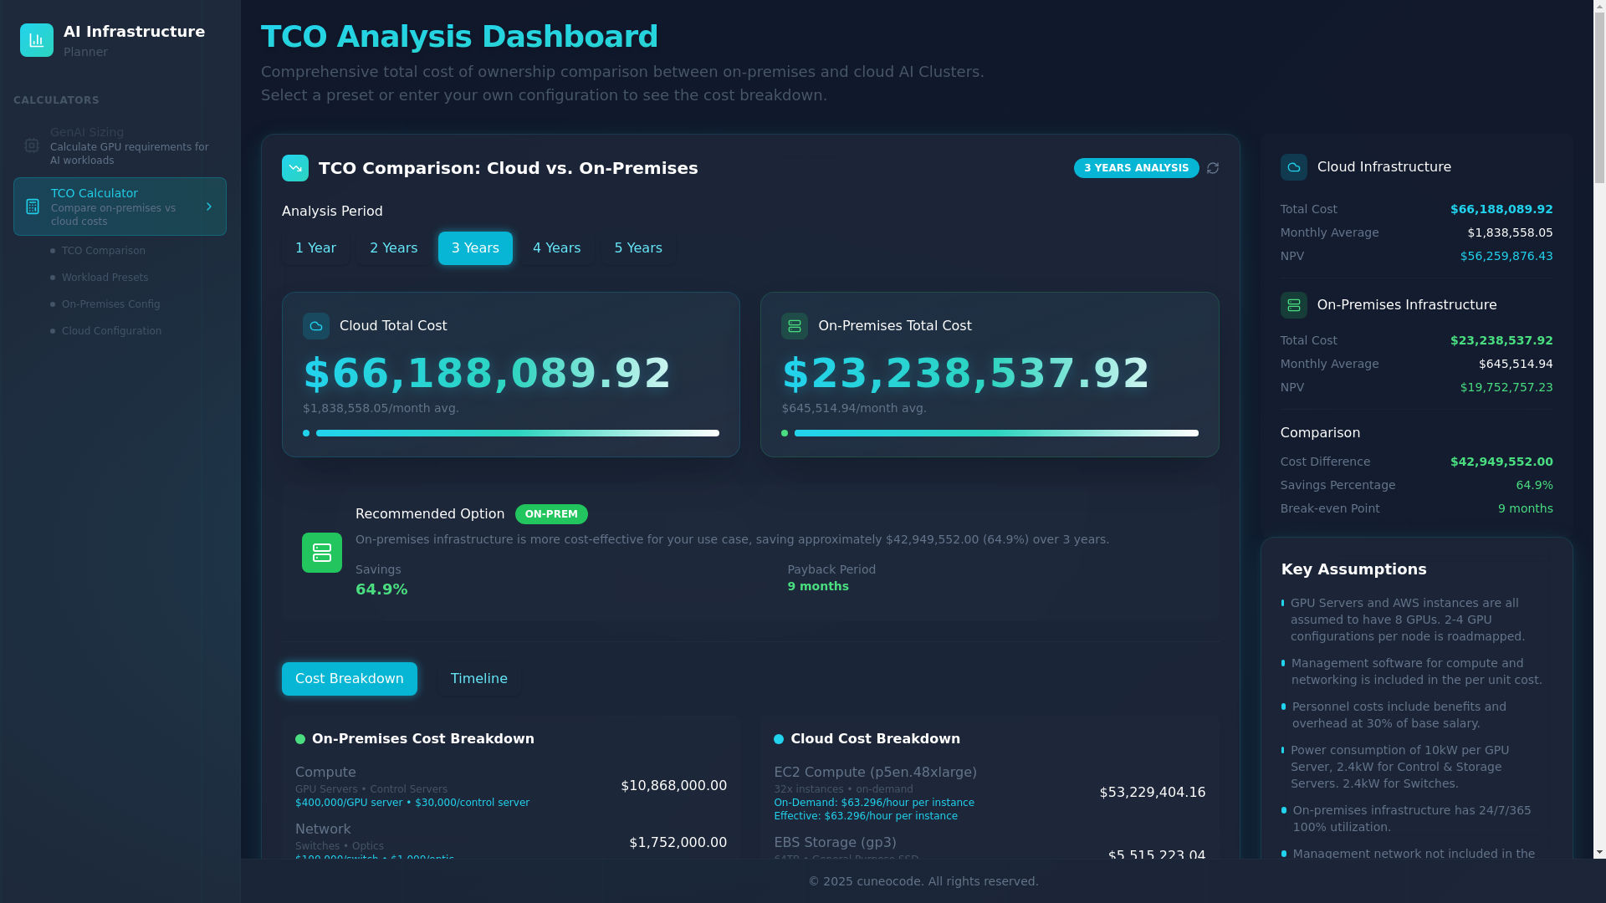Select the 2 Years analysis period
Screen dimensions: 1606x903
tap(394, 248)
